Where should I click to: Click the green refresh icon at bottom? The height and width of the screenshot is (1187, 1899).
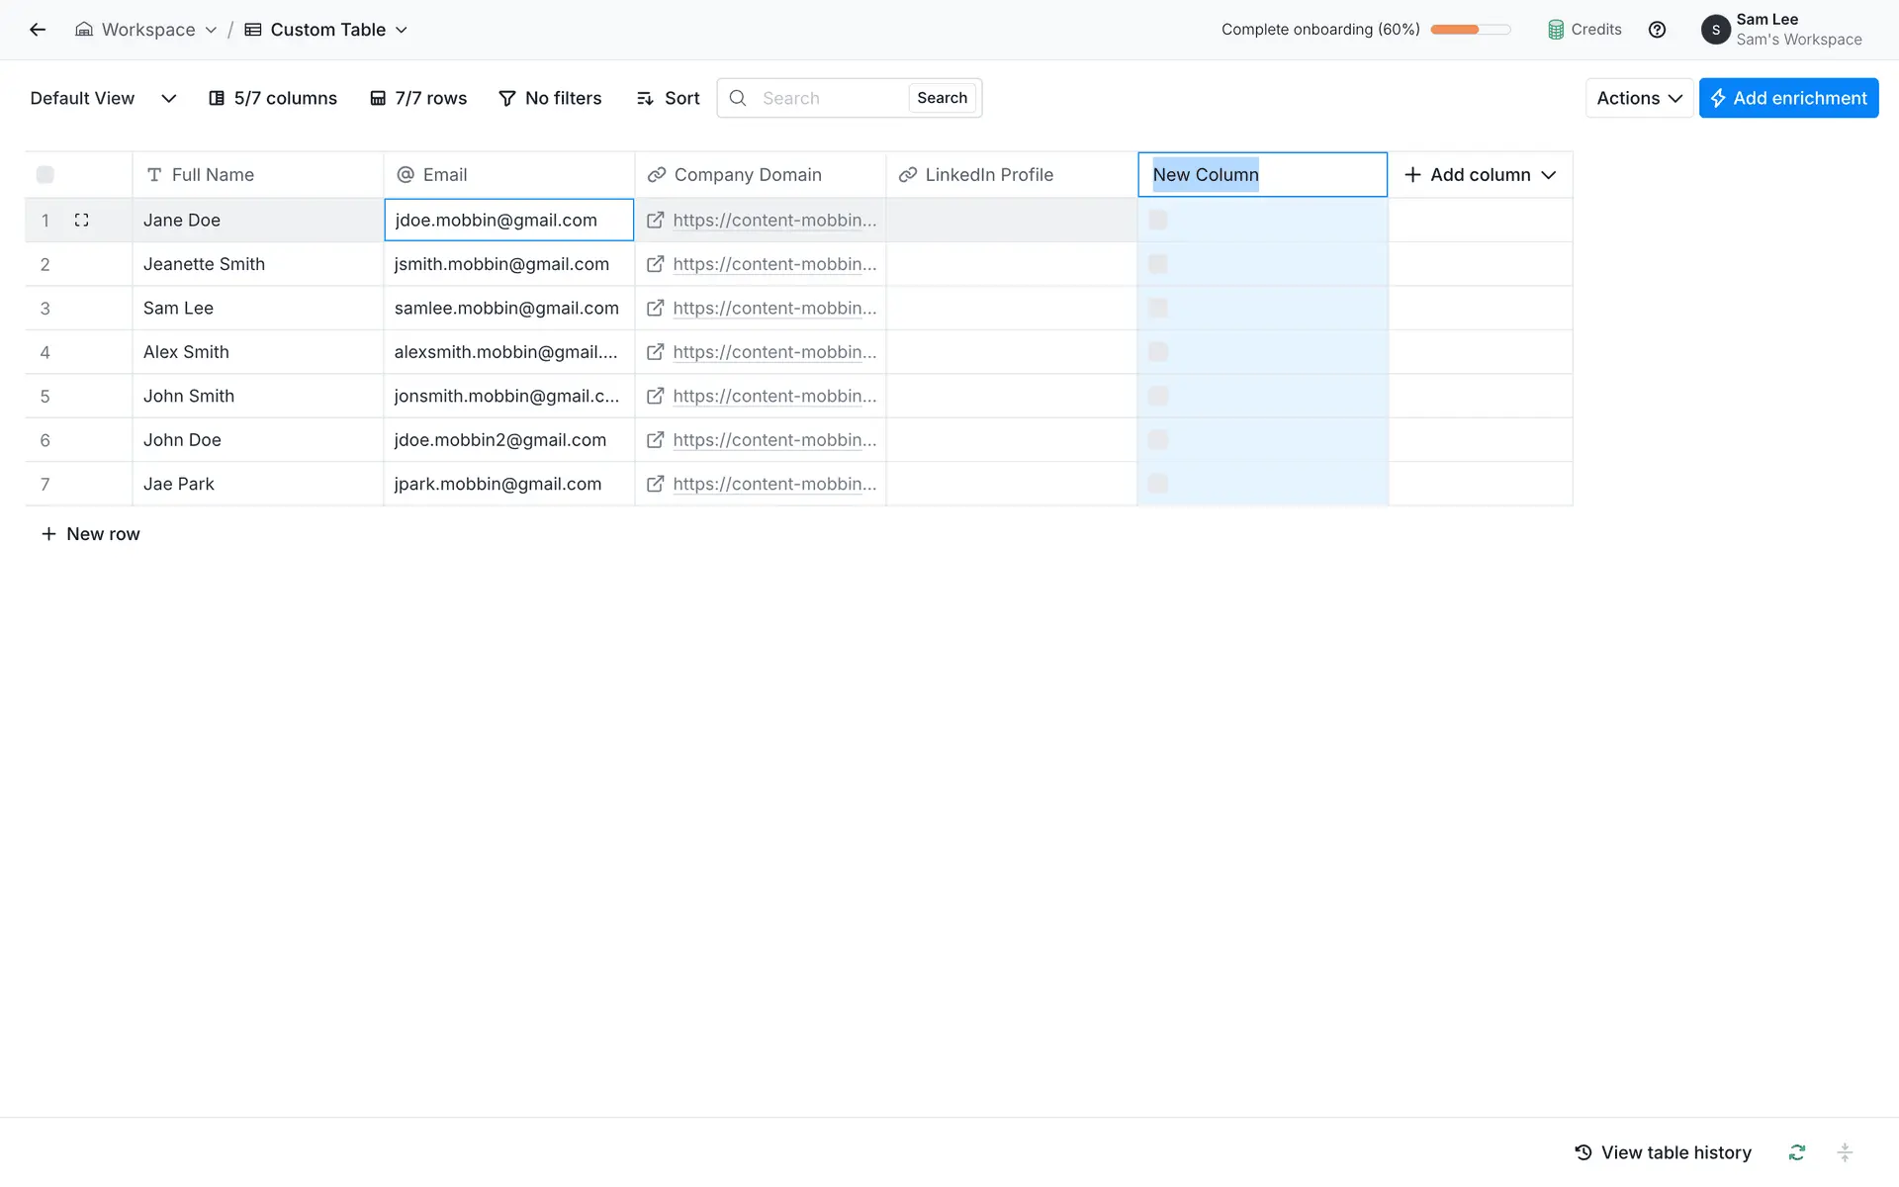pos(1796,1152)
